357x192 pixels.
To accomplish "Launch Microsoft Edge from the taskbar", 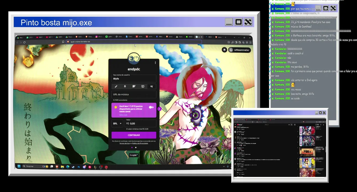I will [x=68, y=167].
